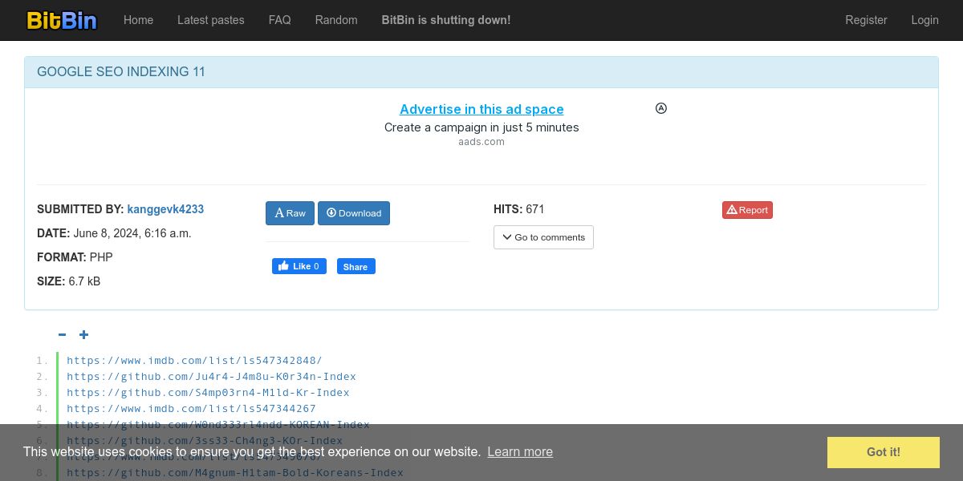Viewport: 963px width, 481px height.
Task: Open the Home menu item
Action: point(138,20)
